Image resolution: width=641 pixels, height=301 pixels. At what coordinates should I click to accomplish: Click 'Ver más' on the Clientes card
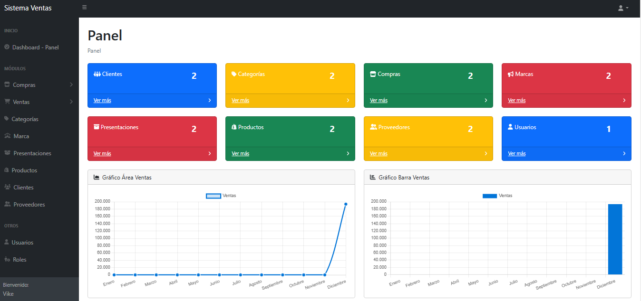pos(102,101)
